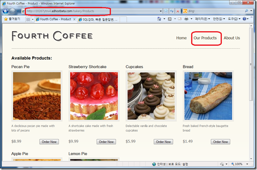This screenshot has width=257, height=170.
Task: Click the Fourth Coffee logo
Action: click(x=52, y=36)
